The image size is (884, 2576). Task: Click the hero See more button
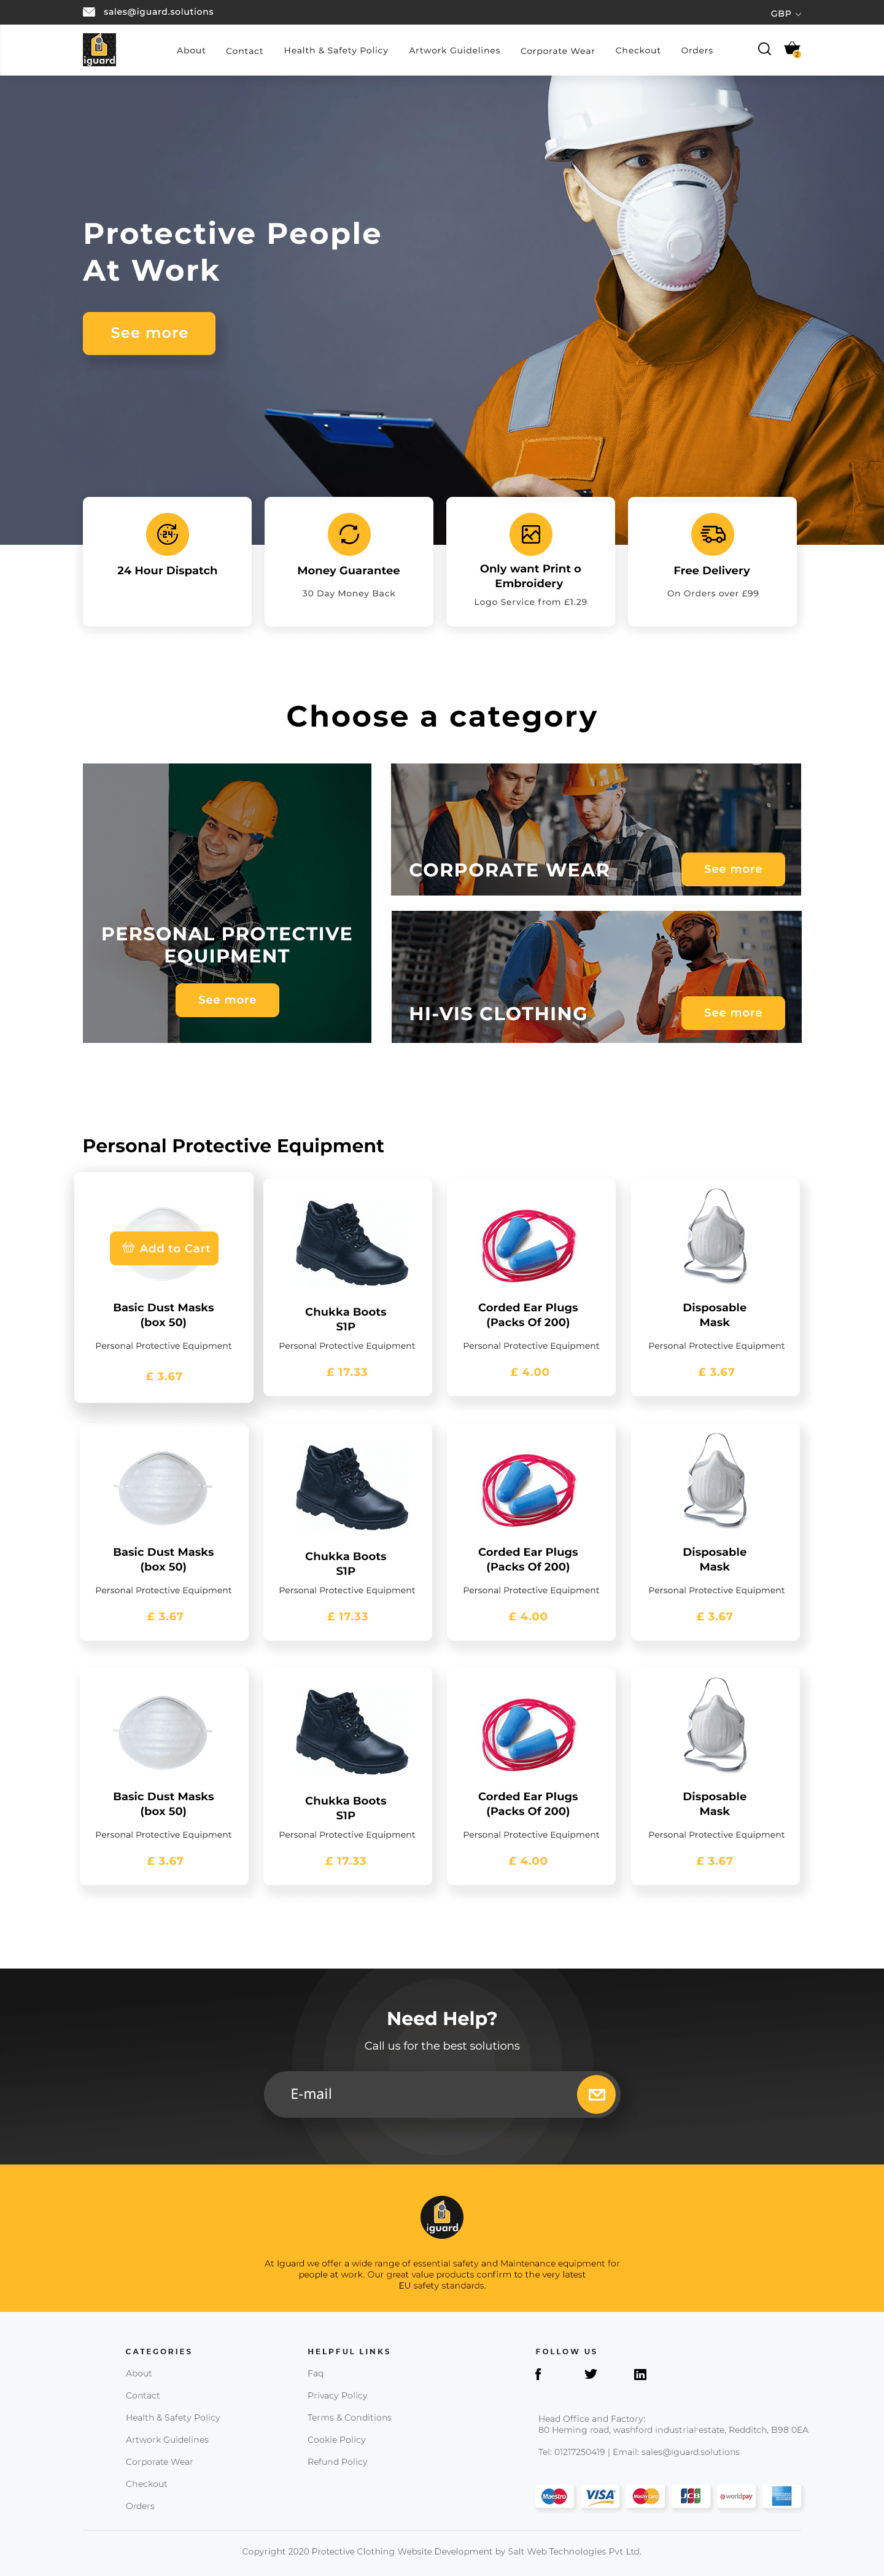[x=149, y=333]
